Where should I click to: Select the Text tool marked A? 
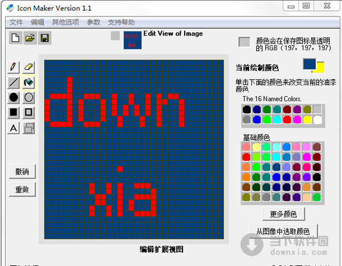point(13,128)
